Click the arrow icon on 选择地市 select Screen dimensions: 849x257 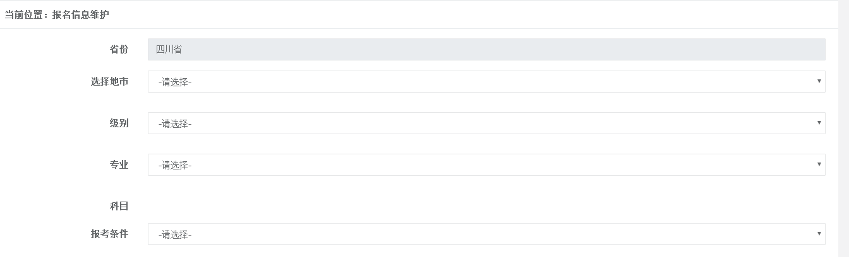coord(819,82)
